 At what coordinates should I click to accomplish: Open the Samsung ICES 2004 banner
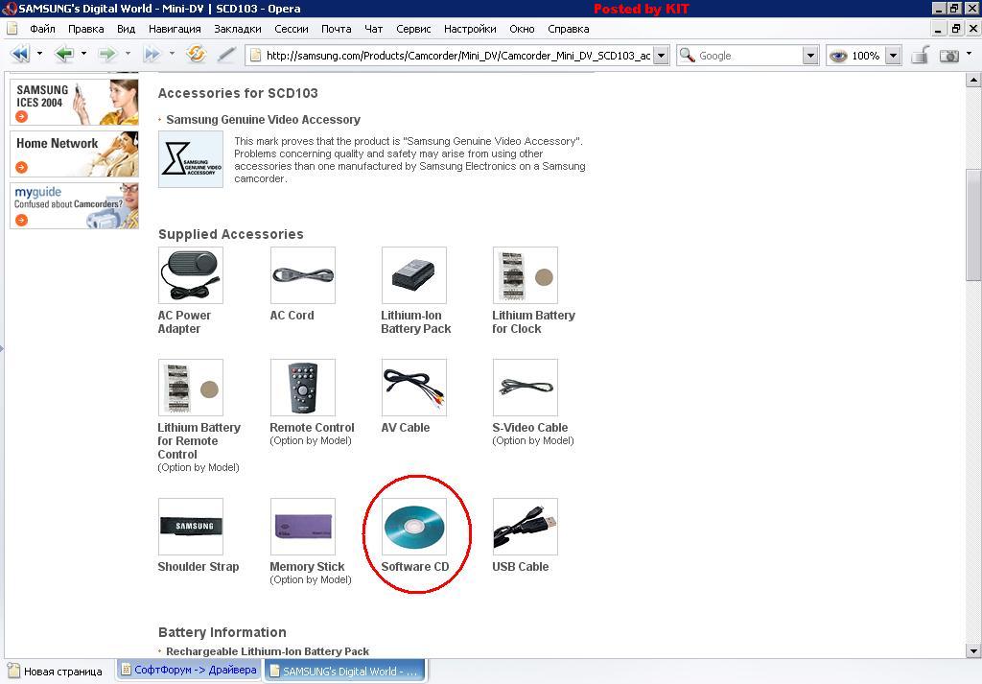coord(74,102)
